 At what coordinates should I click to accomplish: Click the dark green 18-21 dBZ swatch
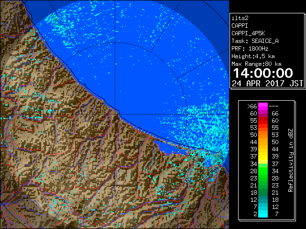263,192
